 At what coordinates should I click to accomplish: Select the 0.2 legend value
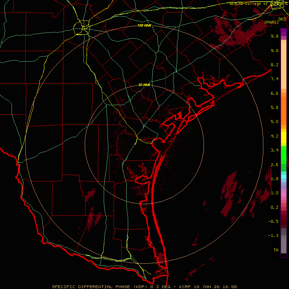(x=275, y=207)
